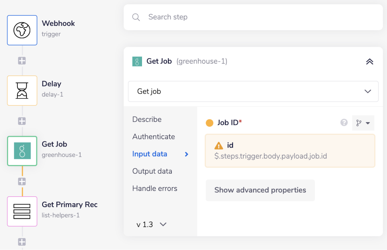Click Show advanced properties button
Image resolution: width=387 pixels, height=250 pixels.
(x=260, y=190)
